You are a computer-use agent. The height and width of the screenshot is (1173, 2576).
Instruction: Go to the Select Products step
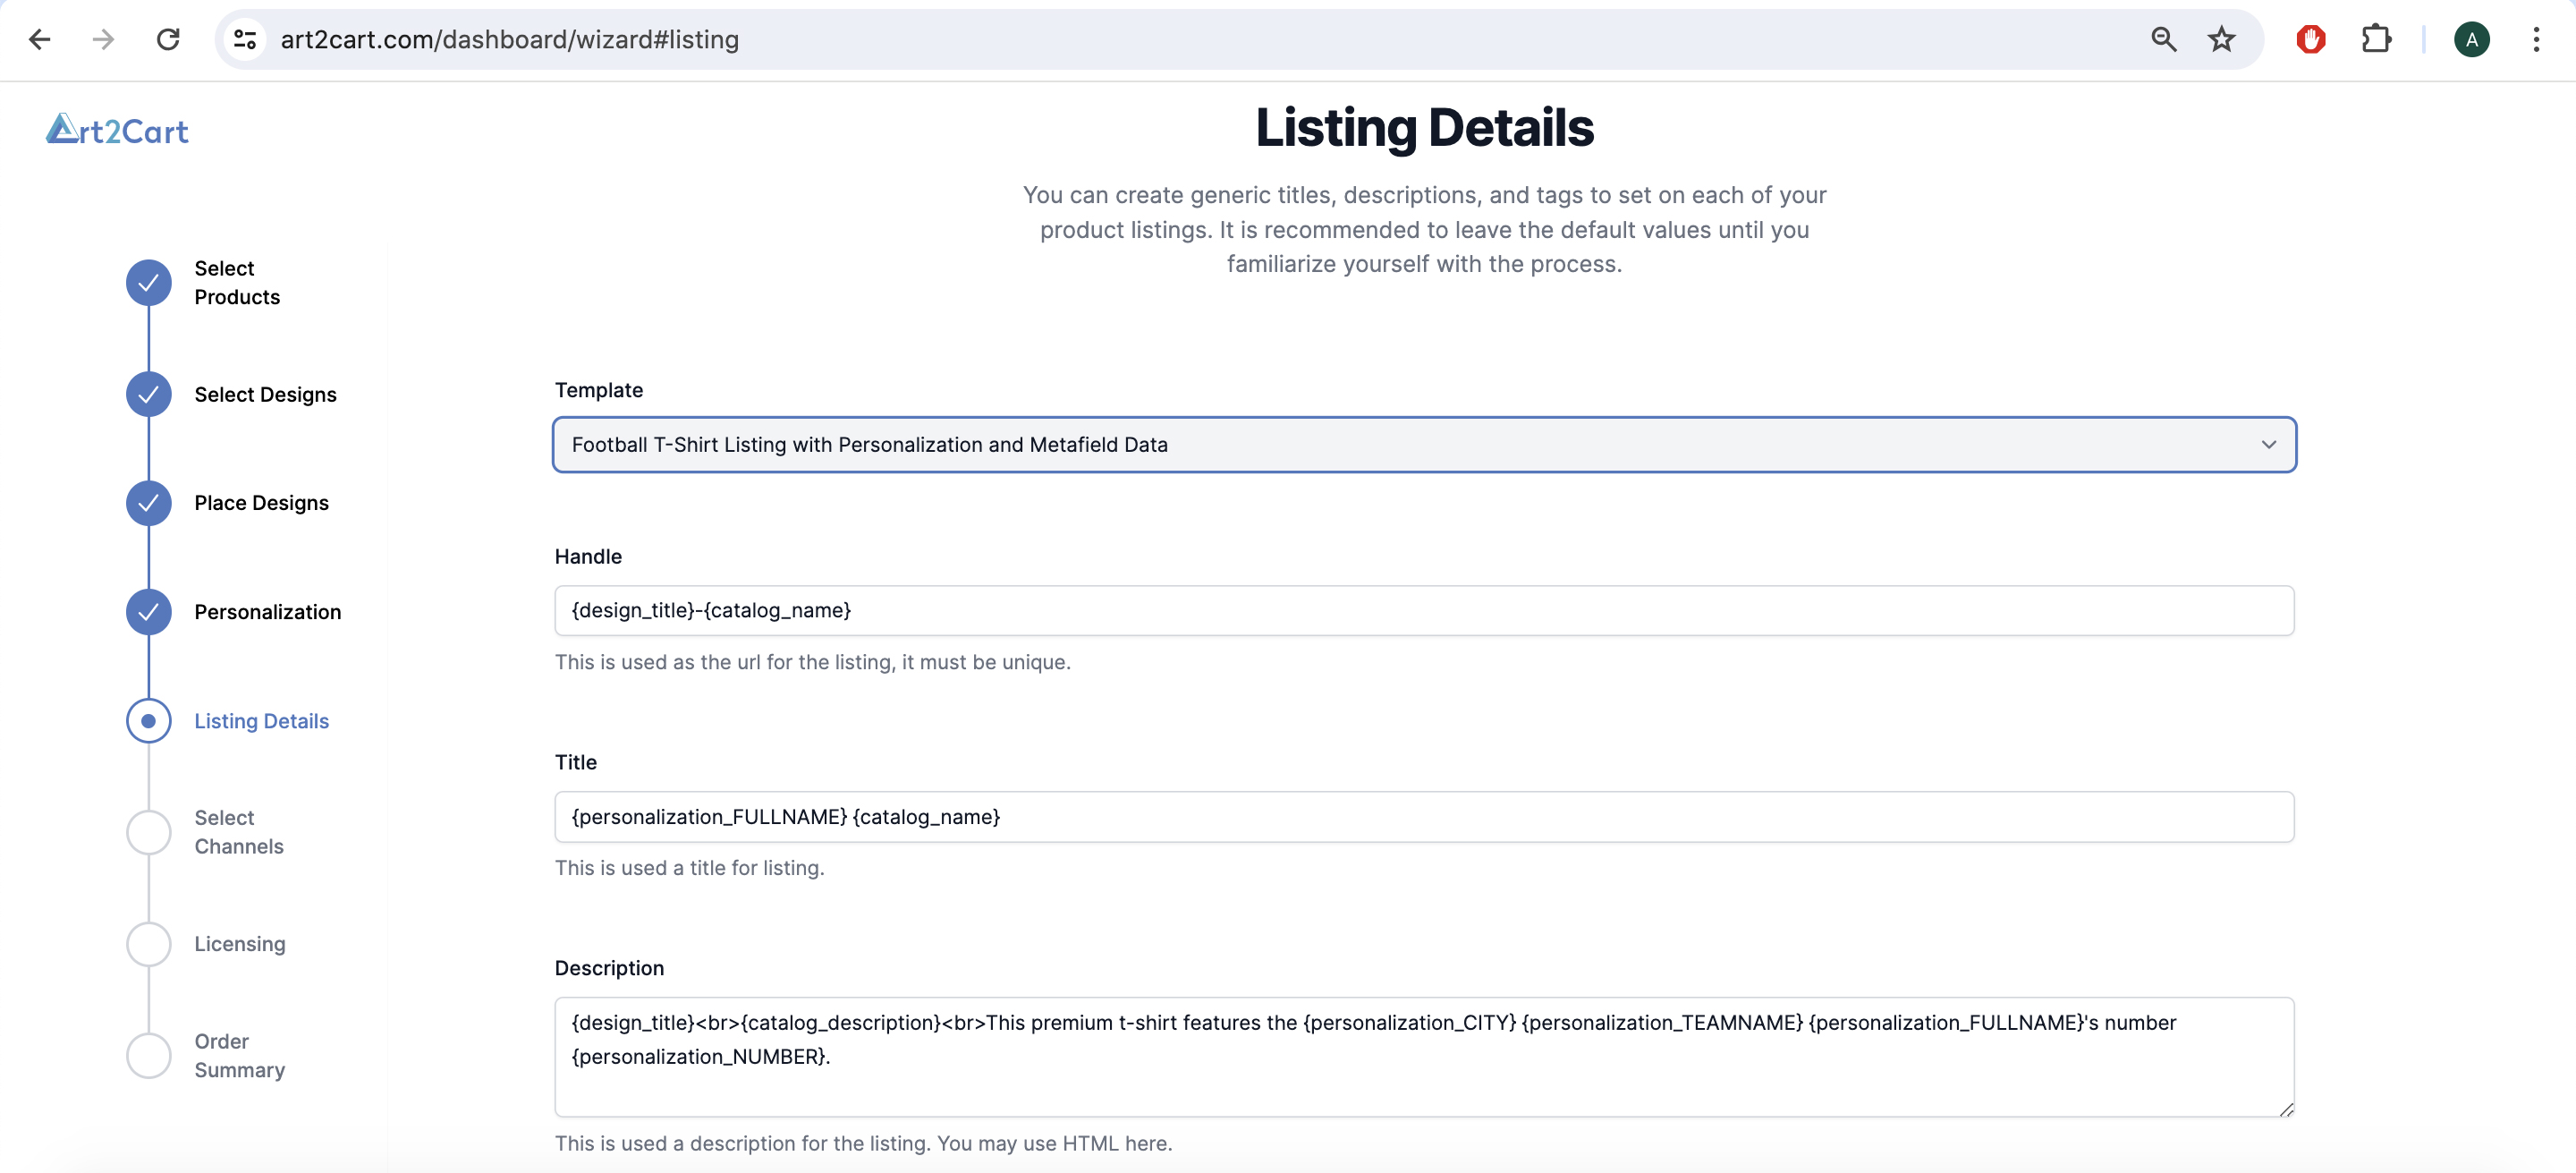[x=237, y=283]
